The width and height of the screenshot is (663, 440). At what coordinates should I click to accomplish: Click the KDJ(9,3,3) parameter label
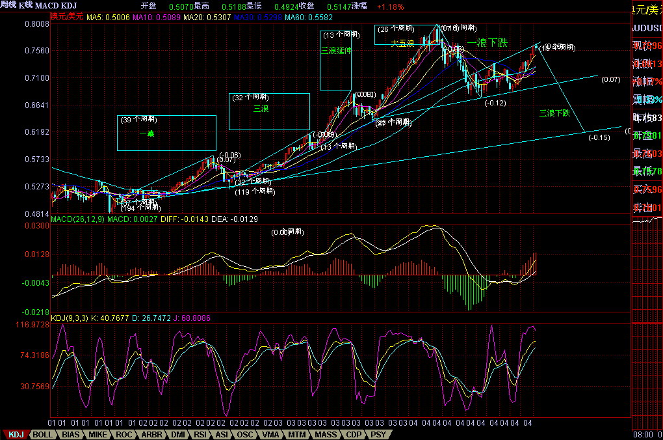[70, 318]
